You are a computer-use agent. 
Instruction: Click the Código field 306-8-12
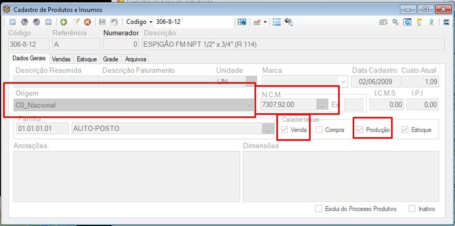(x=29, y=44)
